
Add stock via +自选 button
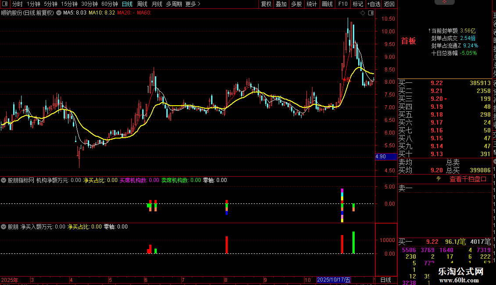point(374,4)
